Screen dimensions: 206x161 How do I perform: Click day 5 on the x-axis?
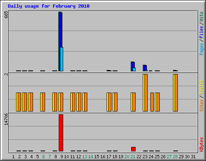37,157
